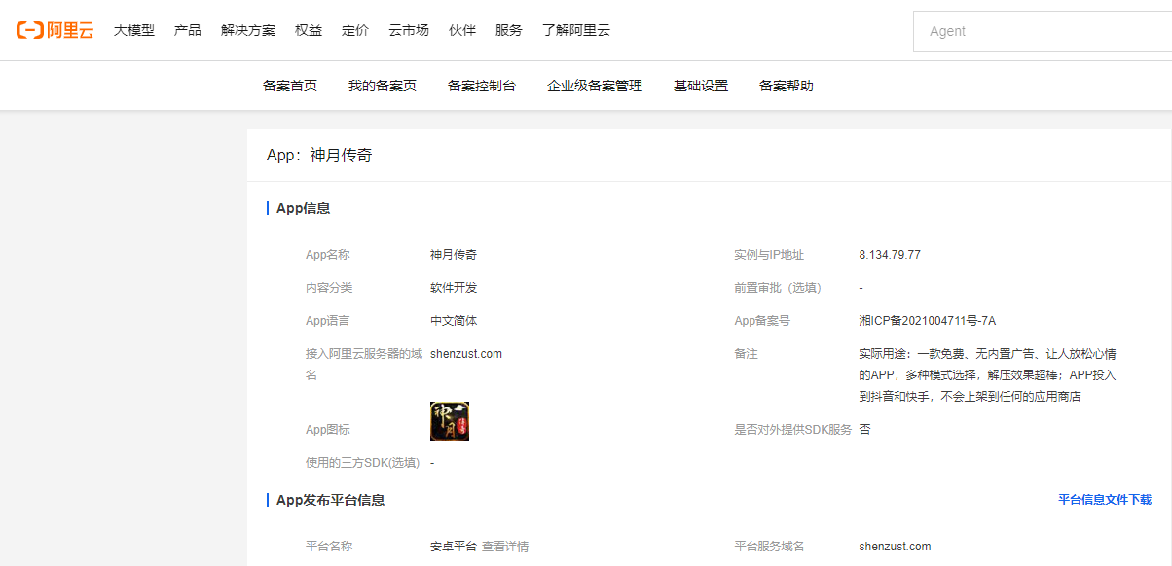Image resolution: width=1172 pixels, height=566 pixels.
Task: Open the 大模型 menu
Action: pos(134,30)
